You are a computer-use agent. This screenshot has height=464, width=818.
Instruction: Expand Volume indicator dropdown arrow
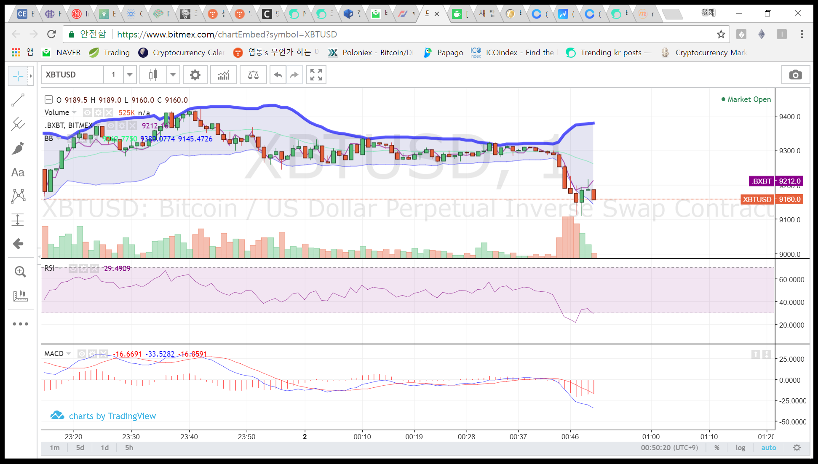click(75, 112)
